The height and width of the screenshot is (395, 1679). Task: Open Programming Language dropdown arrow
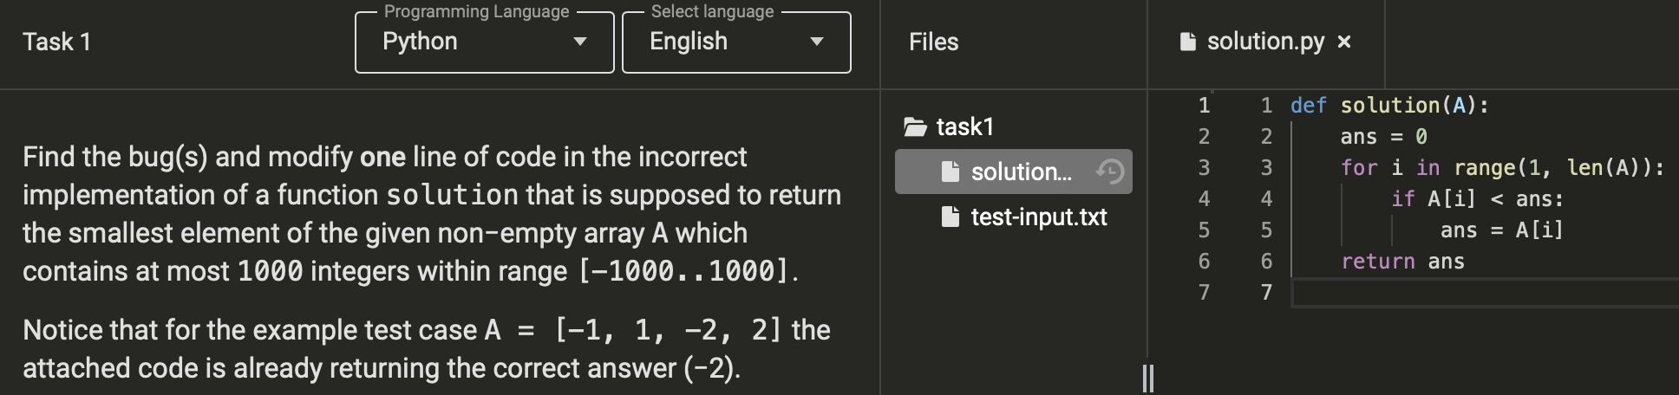580,42
